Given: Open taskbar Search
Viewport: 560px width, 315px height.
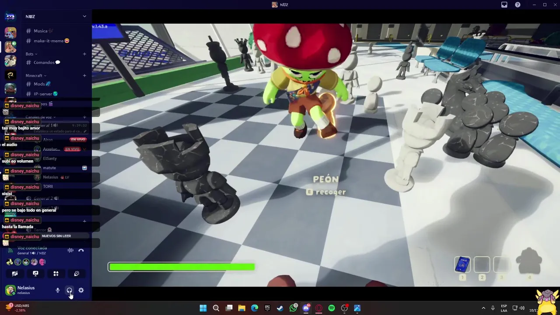Looking at the screenshot, I should tap(216, 308).
